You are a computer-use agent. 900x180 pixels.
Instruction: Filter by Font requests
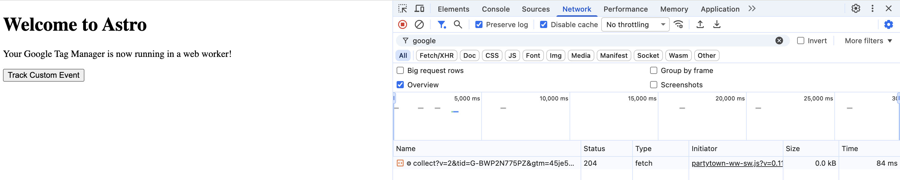click(533, 55)
